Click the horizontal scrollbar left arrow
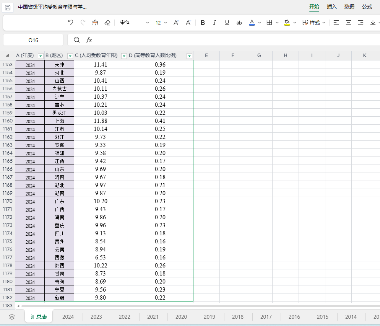The image size is (380, 326). 18,306
